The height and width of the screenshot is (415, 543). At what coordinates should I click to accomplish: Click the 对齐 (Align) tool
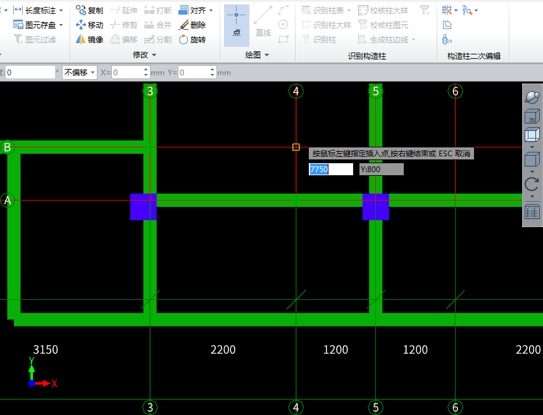pyautogui.click(x=192, y=10)
